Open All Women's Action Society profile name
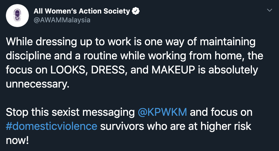The image size is (279, 151). click(82, 11)
